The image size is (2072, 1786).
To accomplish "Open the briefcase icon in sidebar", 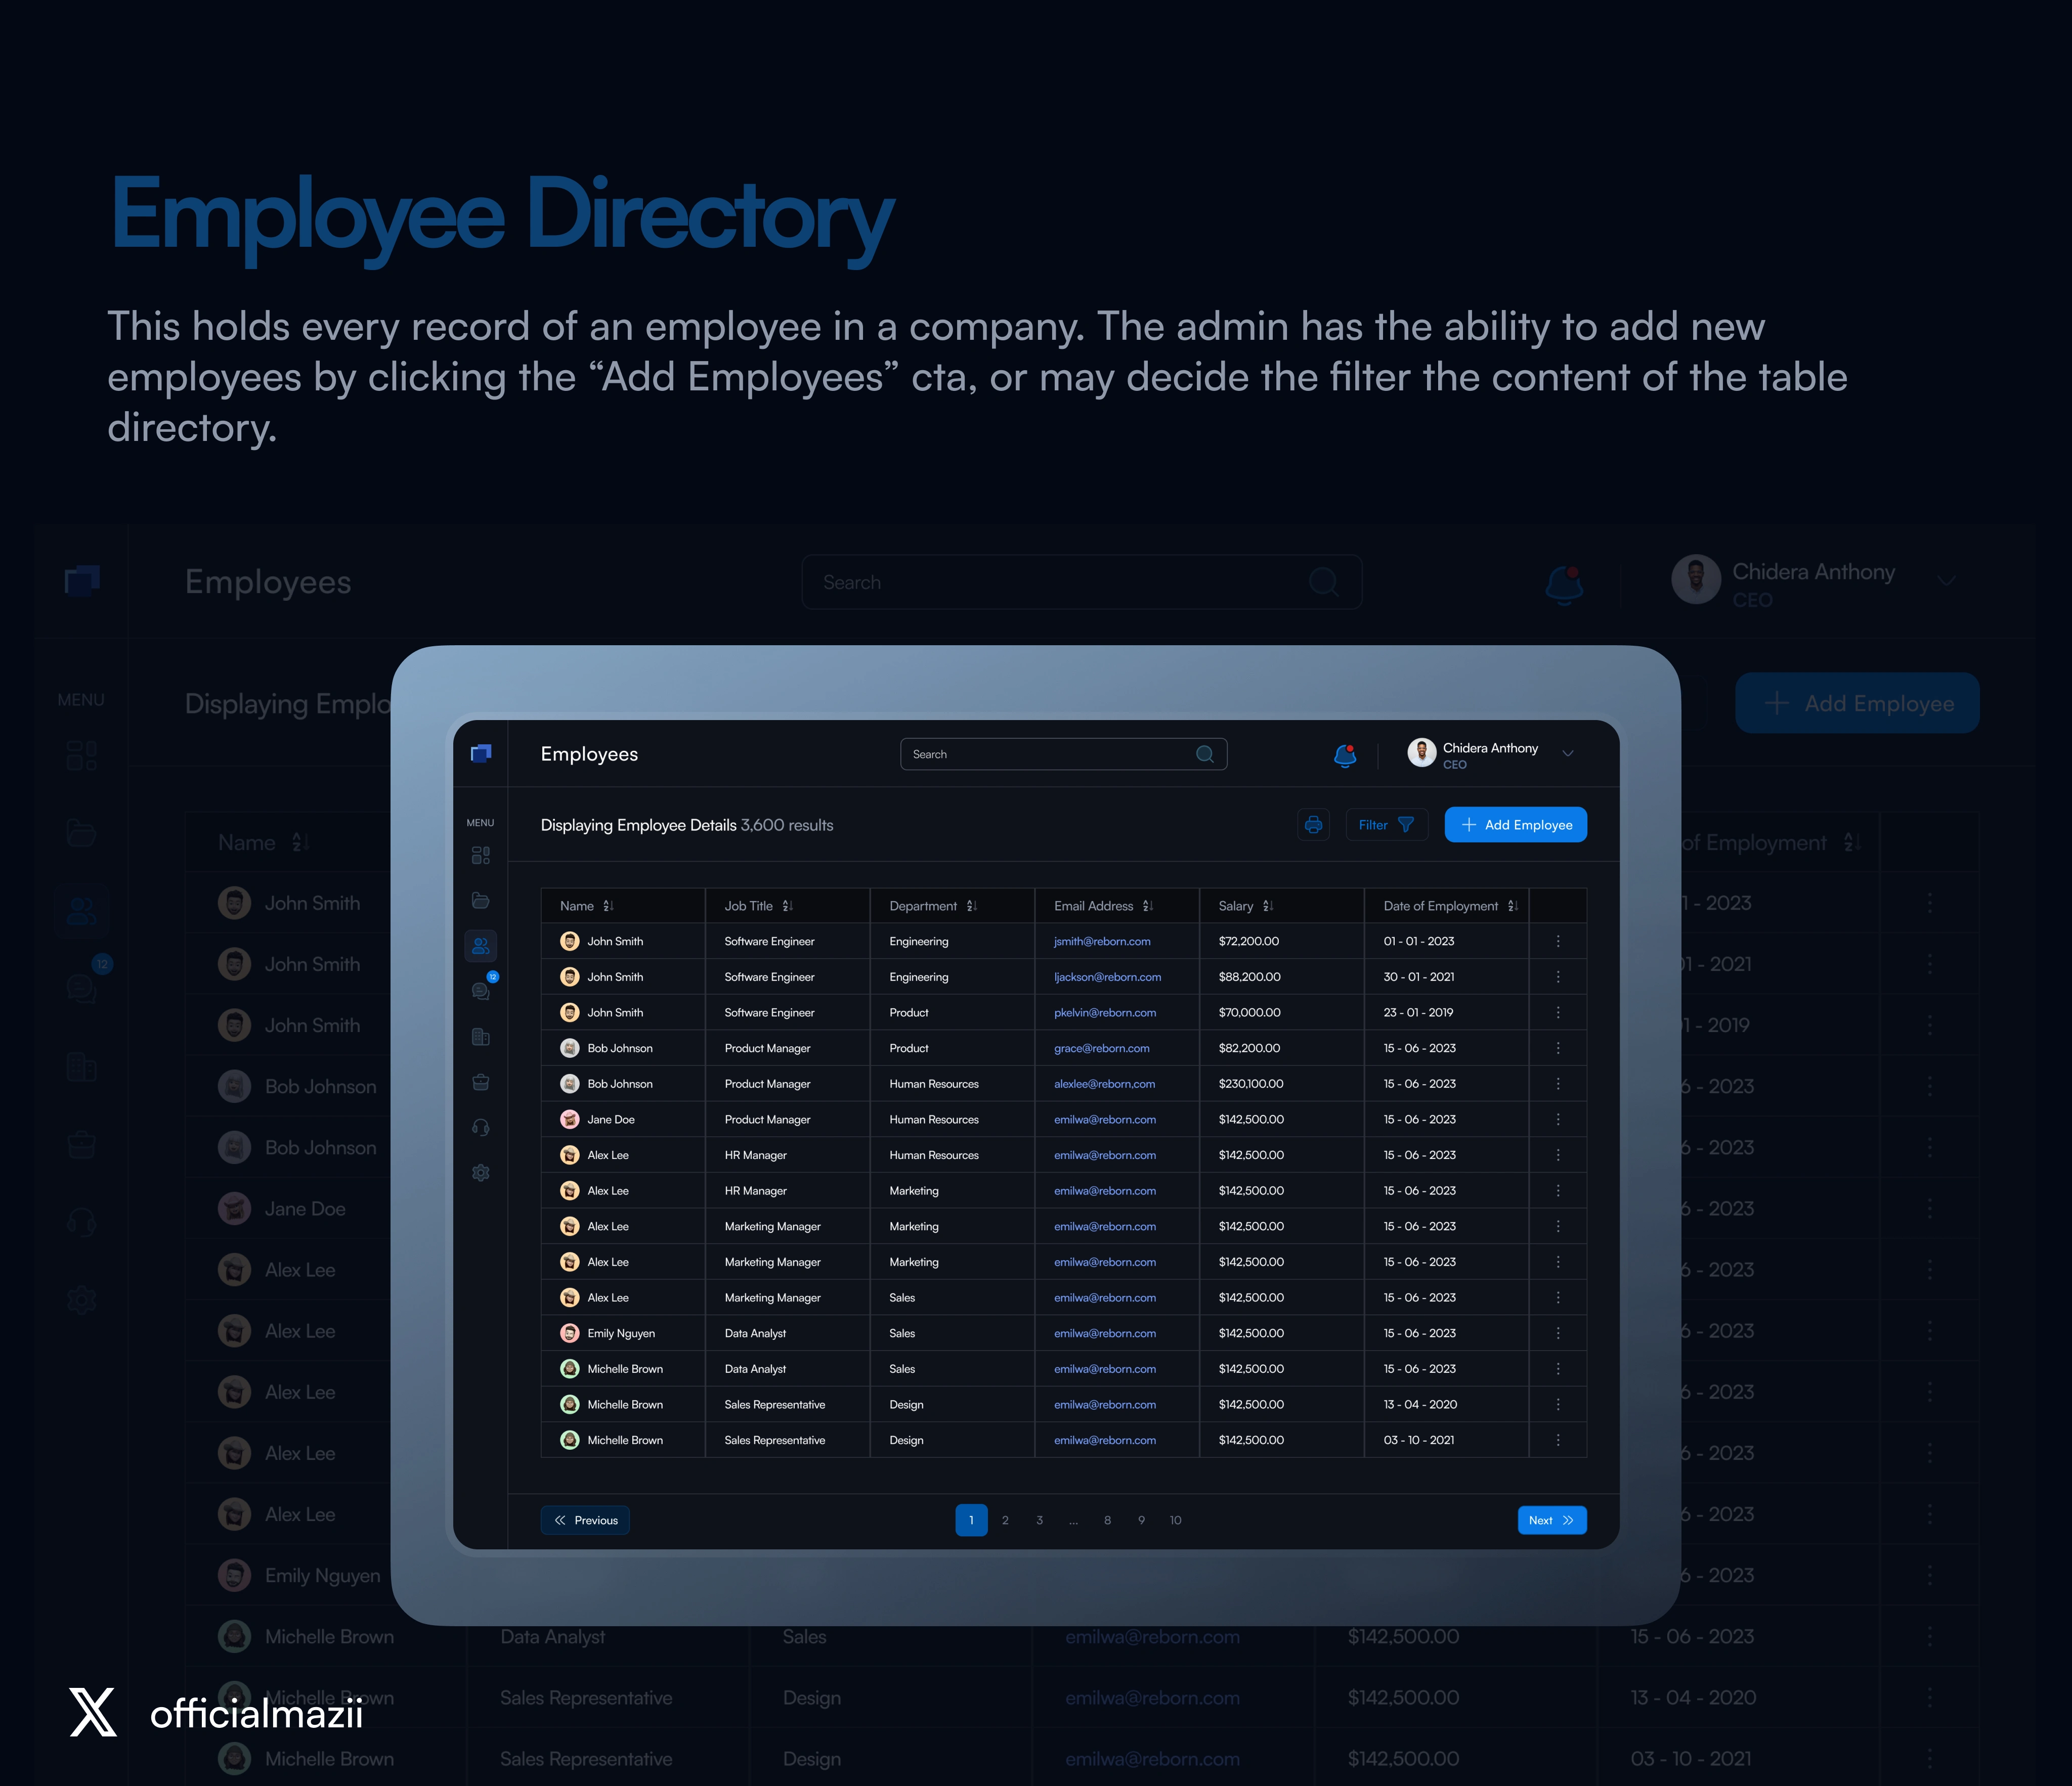I will click(480, 1083).
